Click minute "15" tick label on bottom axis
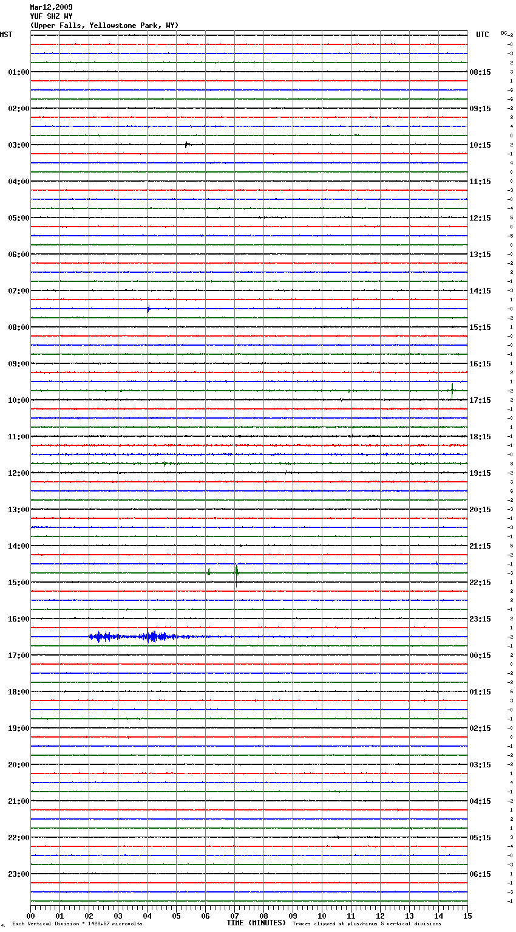Screen dimensions: 516x932 467,916
